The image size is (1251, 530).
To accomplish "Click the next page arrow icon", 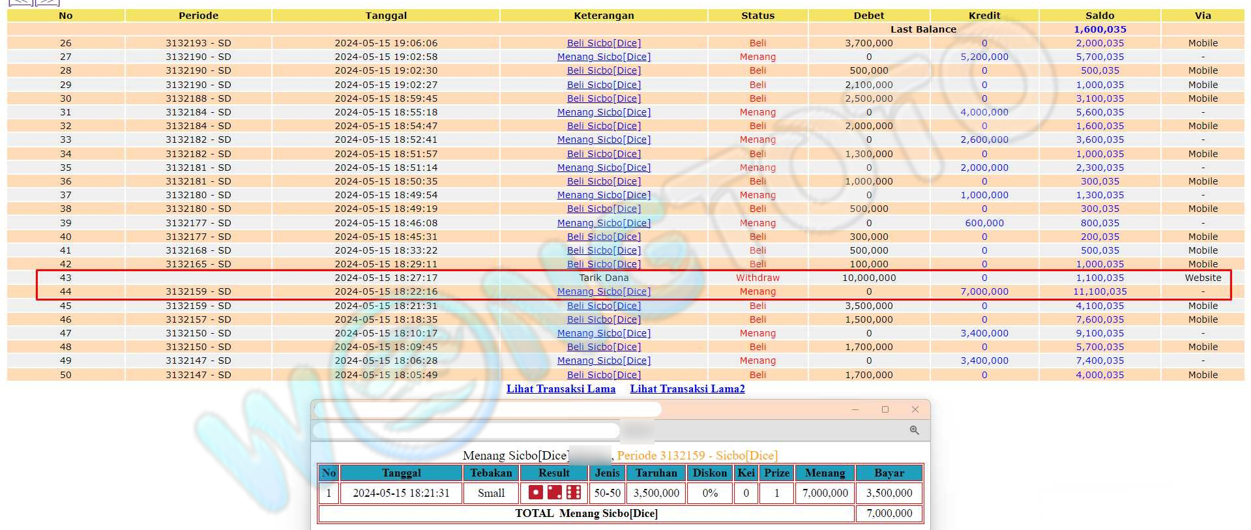I will tap(47, 2).
